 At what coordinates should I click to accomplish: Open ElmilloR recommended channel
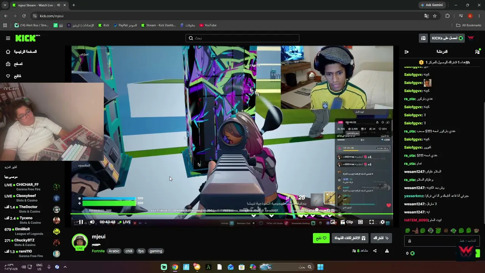click(32, 231)
